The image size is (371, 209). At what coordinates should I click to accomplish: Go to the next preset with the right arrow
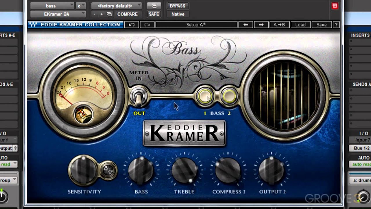261,25
